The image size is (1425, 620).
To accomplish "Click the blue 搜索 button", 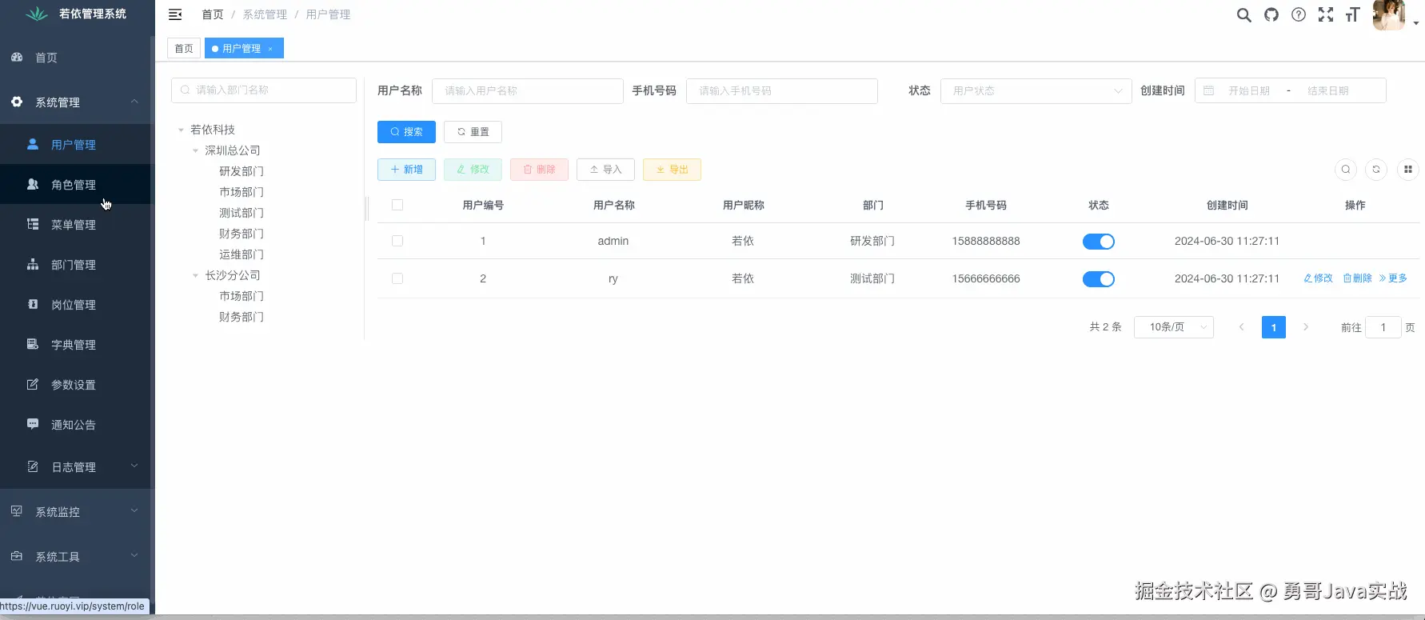I will [x=406, y=132].
